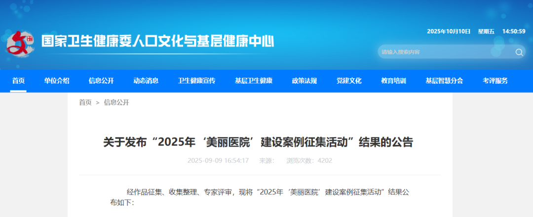Open 信息公开 in the blue navigation bar
533x217 pixels.
[101, 81]
